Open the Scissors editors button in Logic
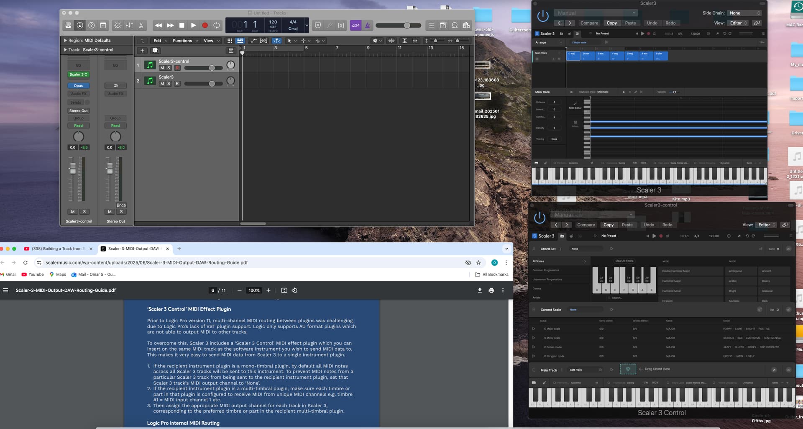The height and width of the screenshot is (429, 803). click(141, 26)
